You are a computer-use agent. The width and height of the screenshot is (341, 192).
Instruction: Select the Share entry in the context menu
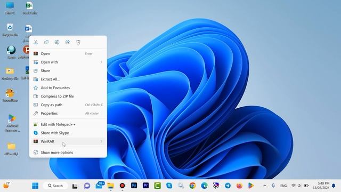(x=68, y=70)
